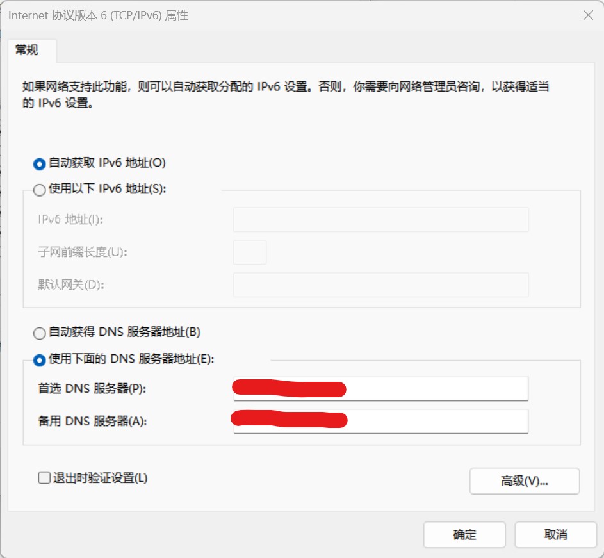Click the 默认网关 input field
The width and height of the screenshot is (604, 558).
click(380, 285)
